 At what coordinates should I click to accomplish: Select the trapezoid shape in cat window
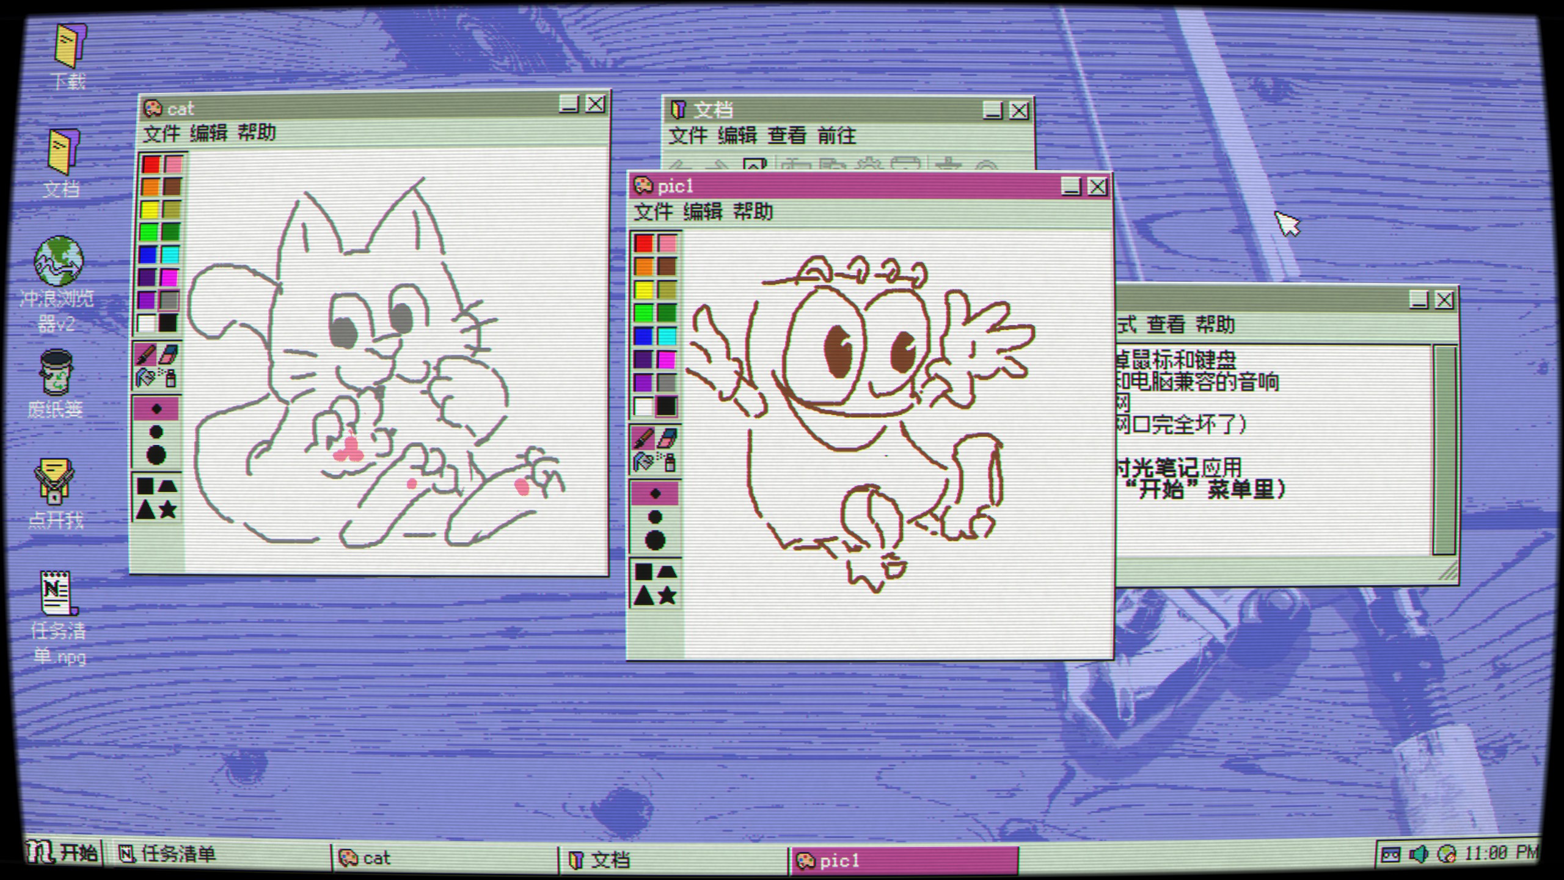coord(168,486)
